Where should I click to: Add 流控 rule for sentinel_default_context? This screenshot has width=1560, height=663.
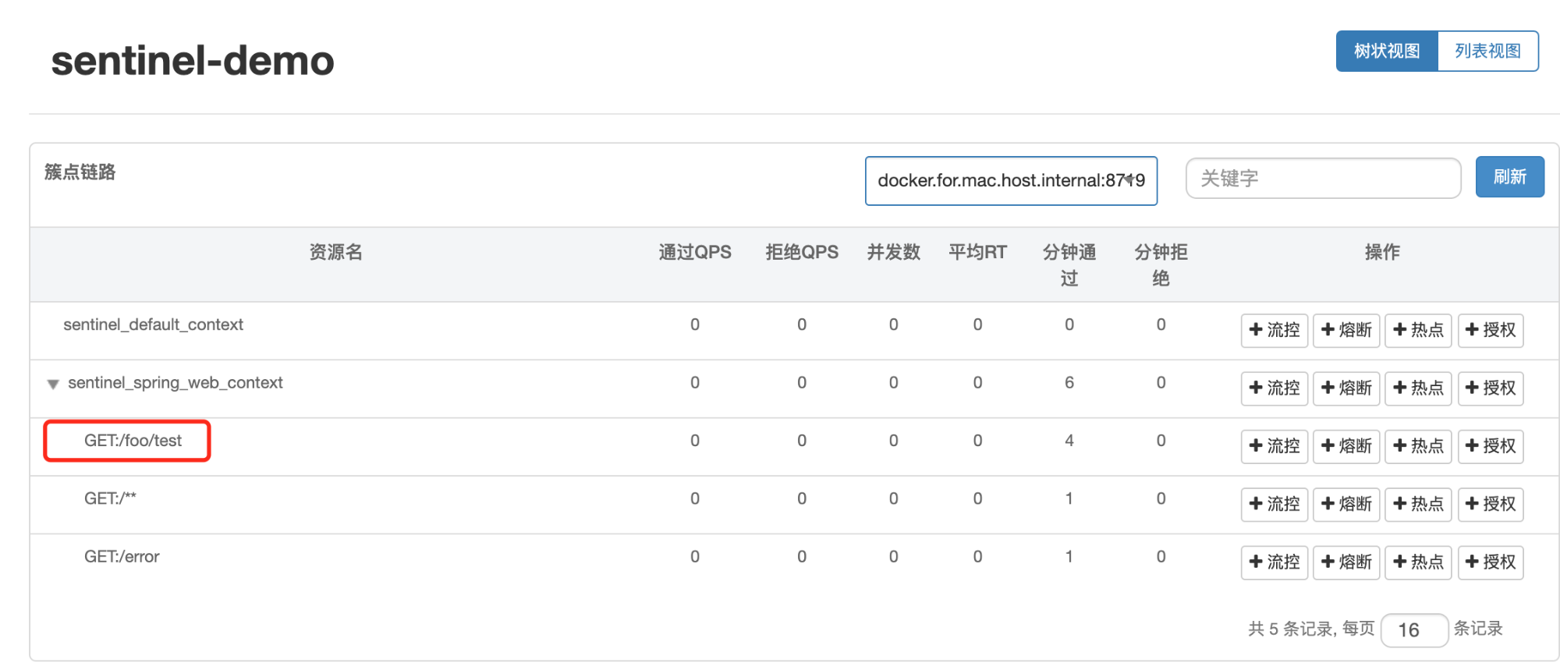(1275, 330)
